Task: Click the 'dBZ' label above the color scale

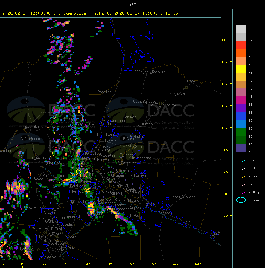Action: (x=248, y=17)
